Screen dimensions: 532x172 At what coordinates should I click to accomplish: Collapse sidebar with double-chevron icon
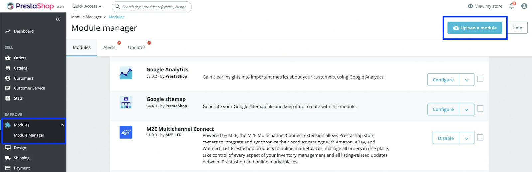tap(58, 19)
